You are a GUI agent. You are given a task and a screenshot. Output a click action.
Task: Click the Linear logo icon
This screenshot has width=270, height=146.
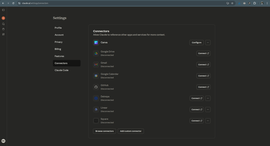tap(96, 110)
